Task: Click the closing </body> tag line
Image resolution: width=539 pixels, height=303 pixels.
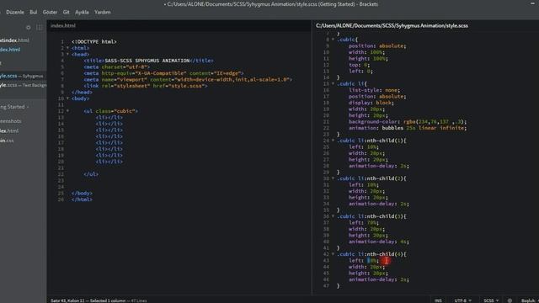Action: pyautogui.click(x=82, y=193)
